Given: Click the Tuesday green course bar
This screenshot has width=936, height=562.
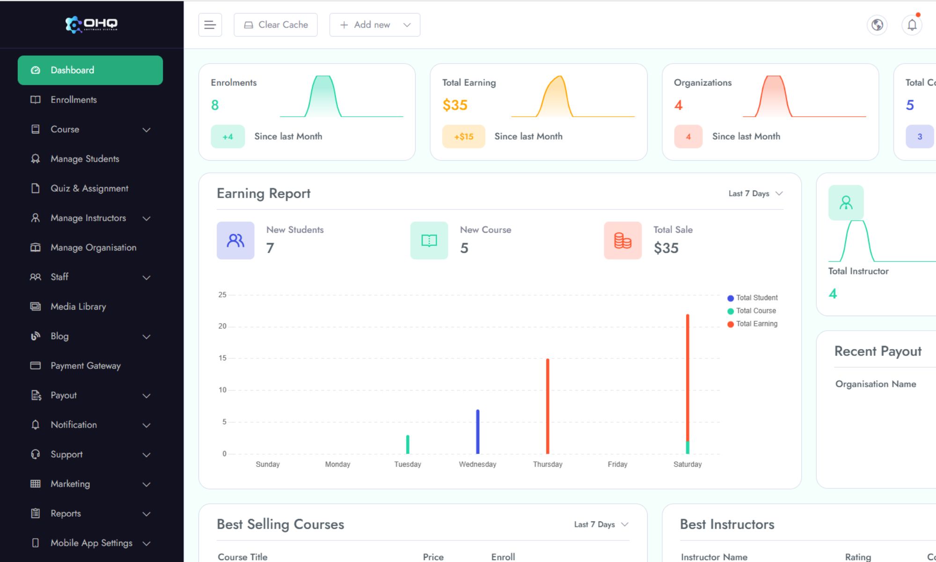Looking at the screenshot, I should [x=408, y=444].
